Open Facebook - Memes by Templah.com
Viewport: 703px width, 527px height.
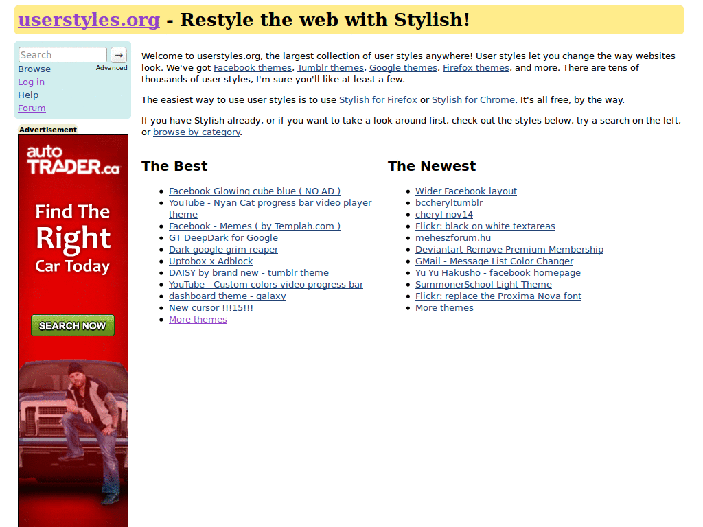tap(255, 226)
